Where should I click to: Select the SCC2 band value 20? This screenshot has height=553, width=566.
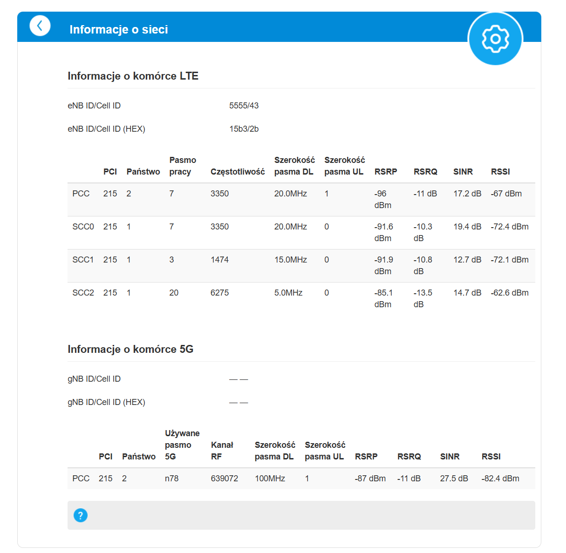pos(174,293)
